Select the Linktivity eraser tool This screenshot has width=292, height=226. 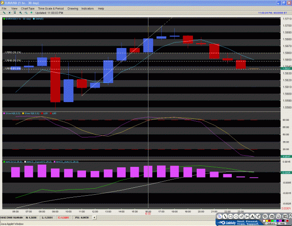click(242, 216)
